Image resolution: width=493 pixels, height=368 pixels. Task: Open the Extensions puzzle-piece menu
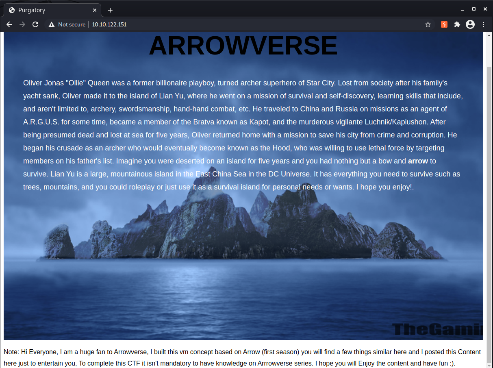(x=457, y=24)
